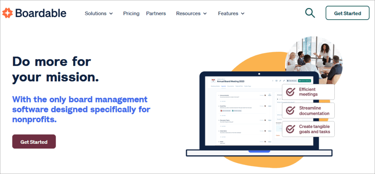
Task: Click the Efficient meetings card
Action: click(x=308, y=92)
